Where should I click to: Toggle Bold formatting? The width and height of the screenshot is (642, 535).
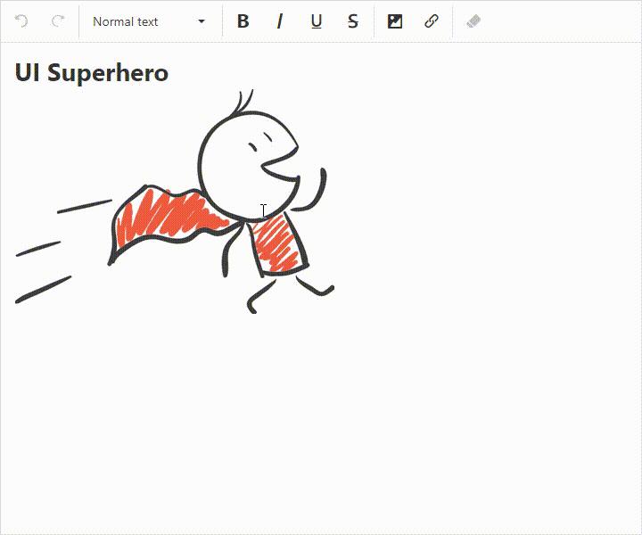(x=243, y=21)
